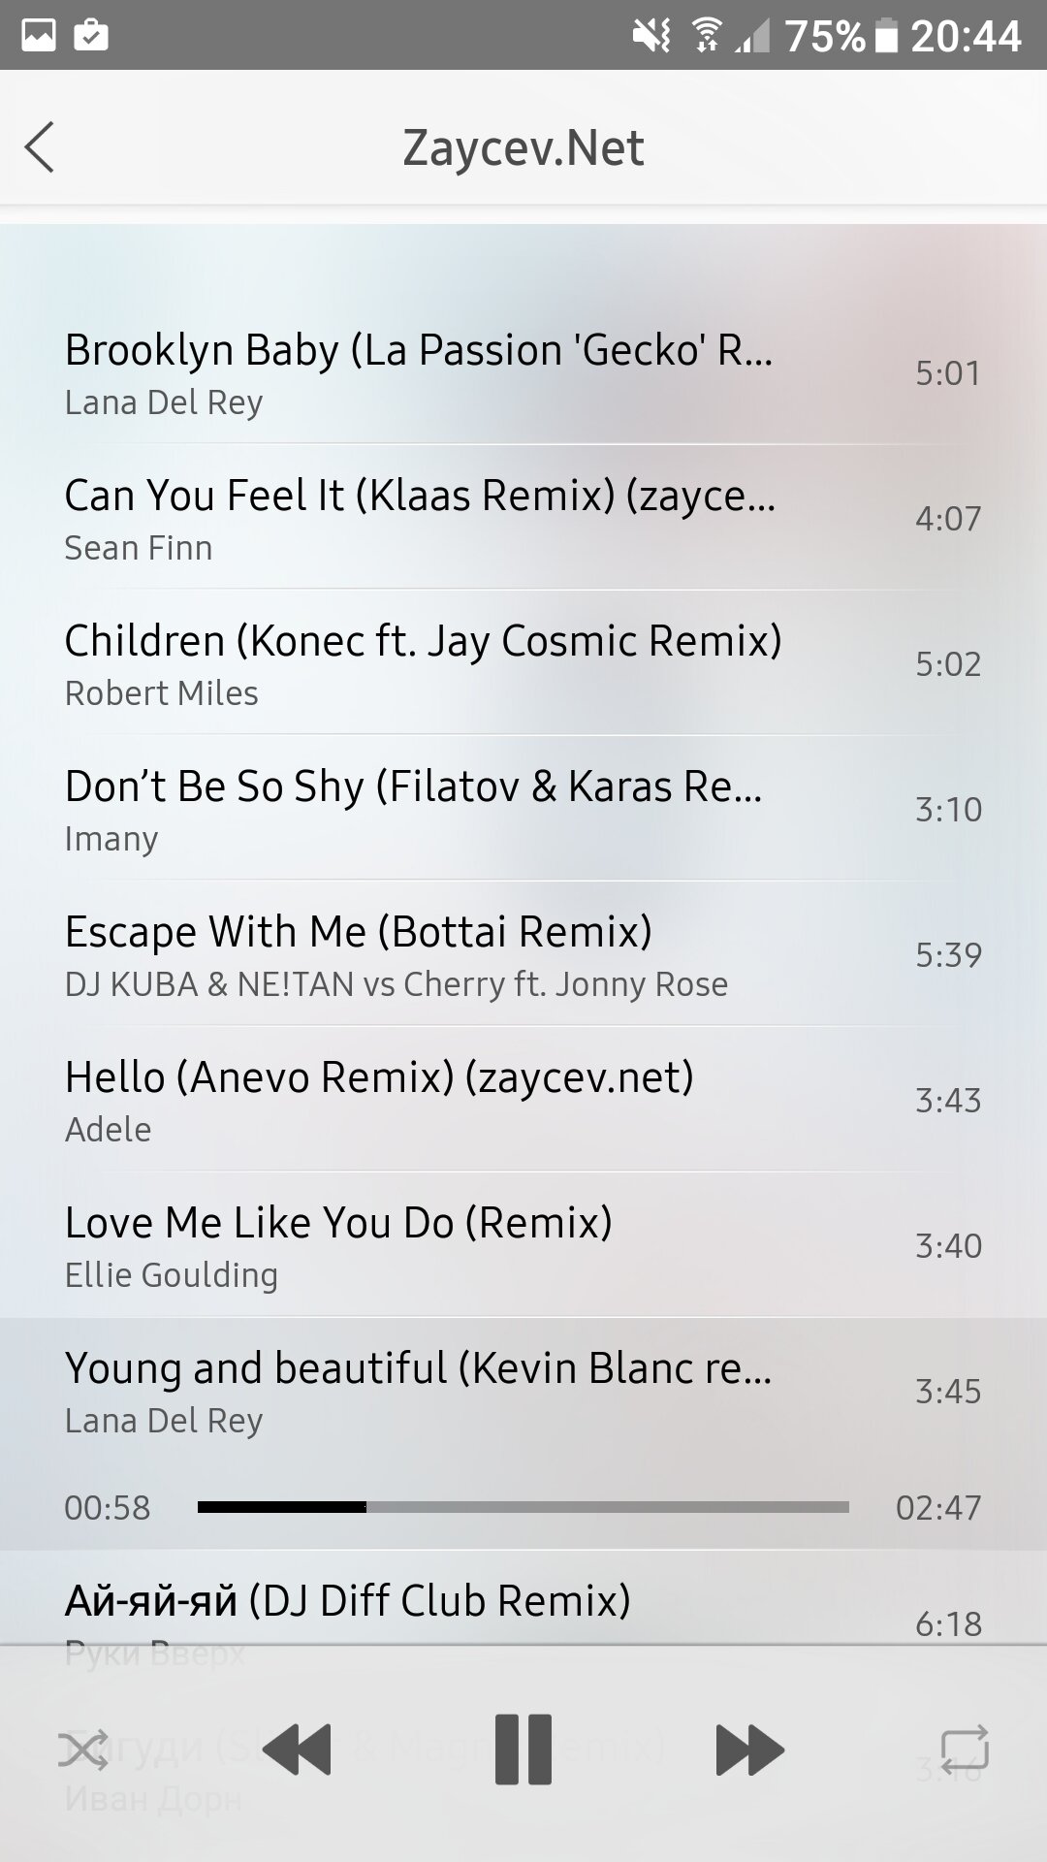Toggle repeat mode icon
The image size is (1047, 1862).
[x=965, y=1749]
